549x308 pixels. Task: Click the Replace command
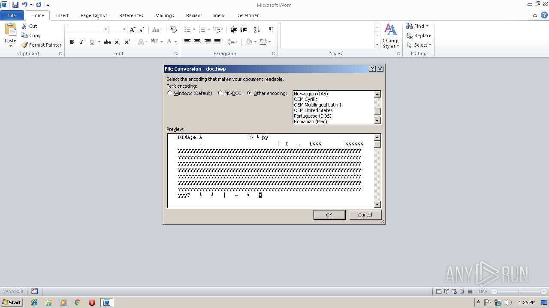(x=419, y=36)
